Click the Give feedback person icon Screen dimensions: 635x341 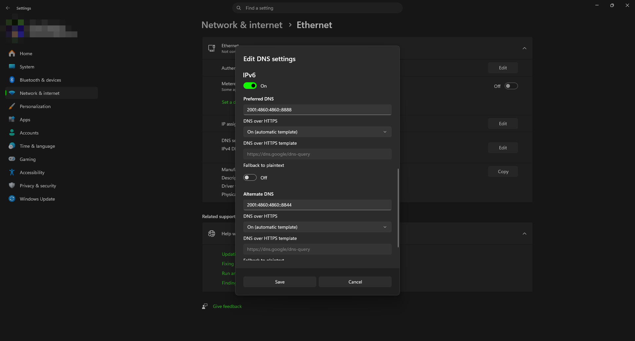tap(205, 306)
